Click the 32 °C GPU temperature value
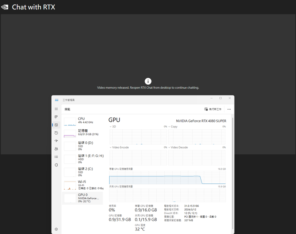This screenshot has width=296, height=234. point(140,229)
